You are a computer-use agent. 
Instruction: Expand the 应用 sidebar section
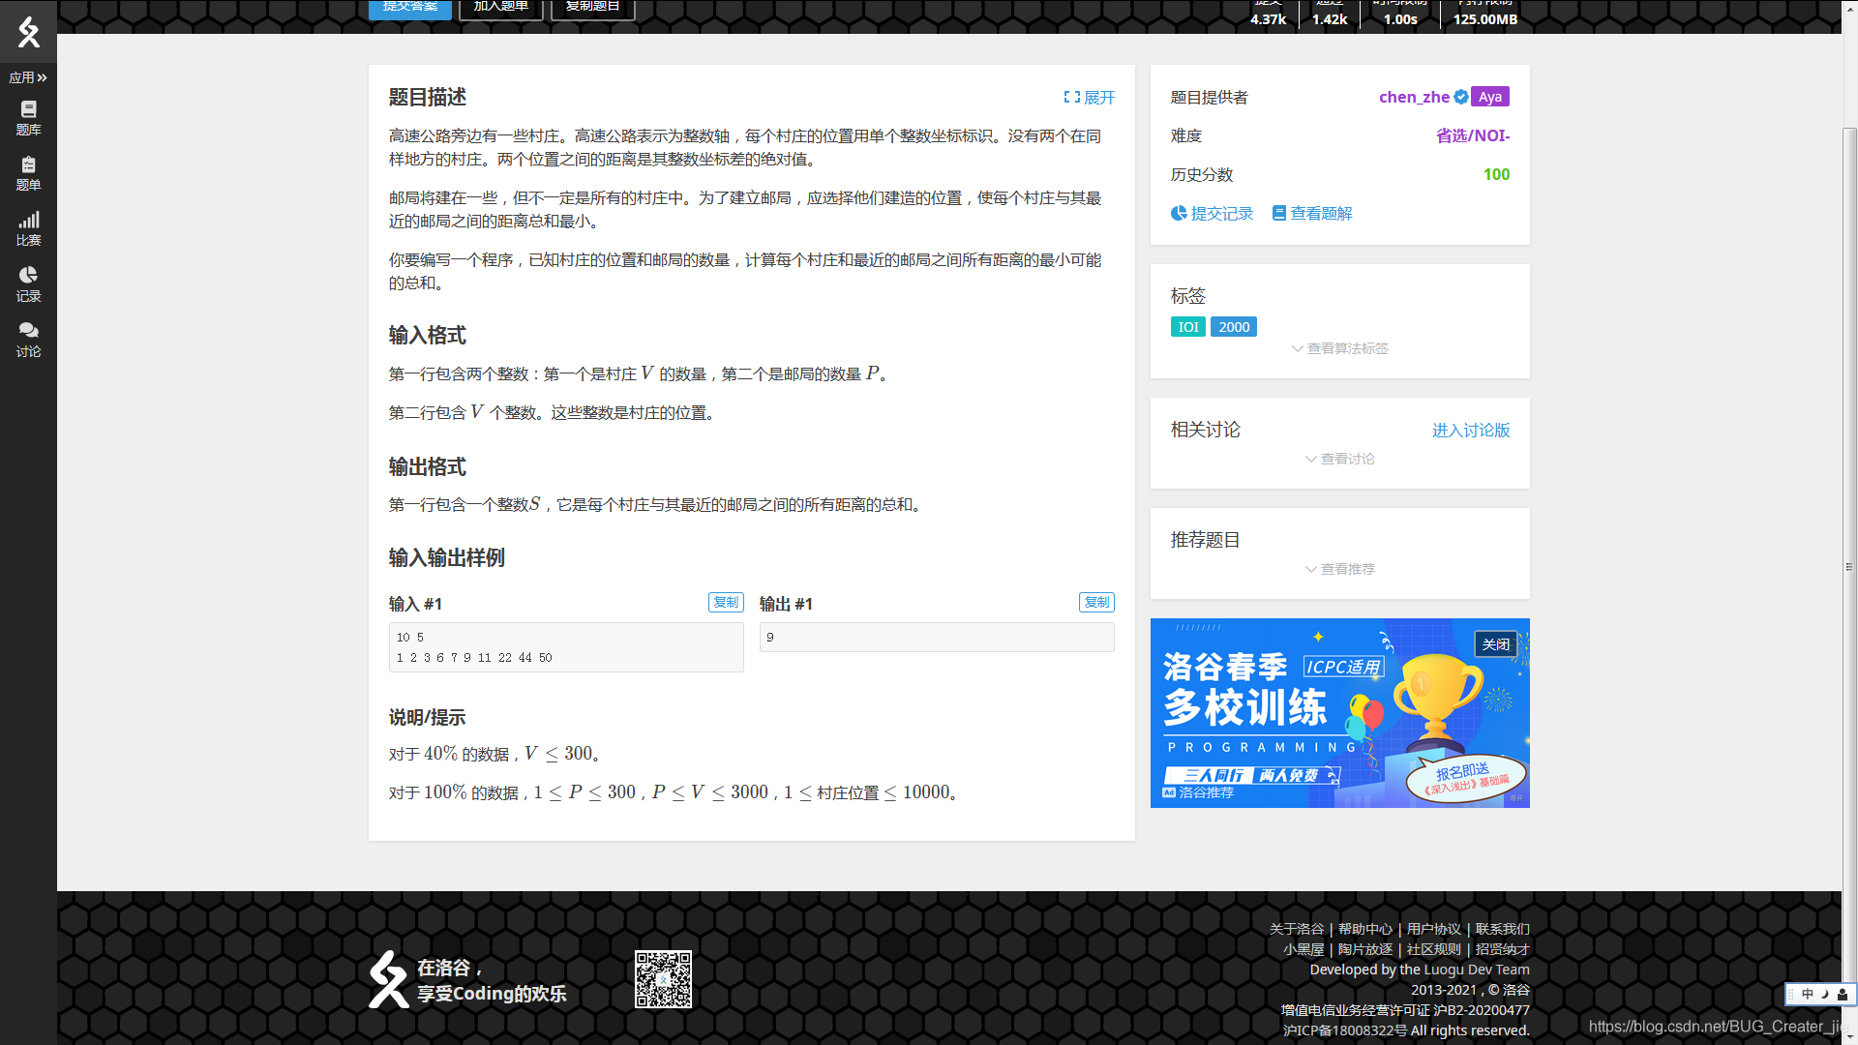click(x=28, y=77)
